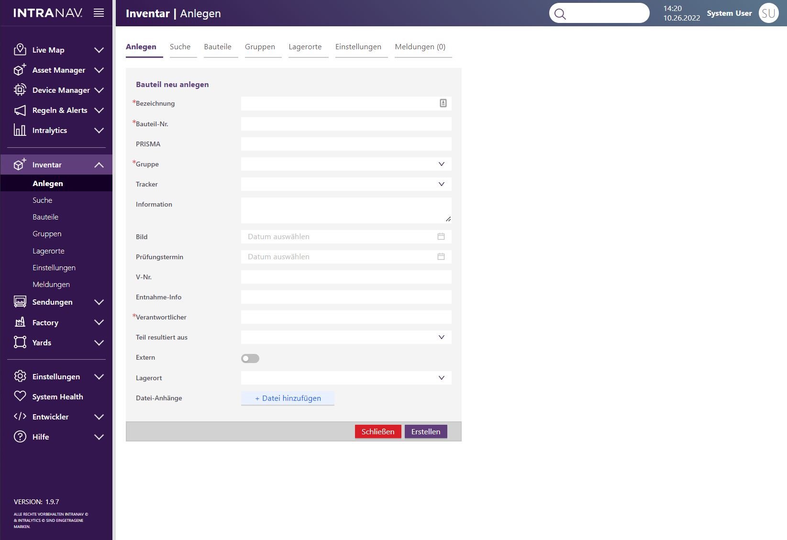
Task: Open the calendar icon in Bild field
Action: tap(441, 236)
